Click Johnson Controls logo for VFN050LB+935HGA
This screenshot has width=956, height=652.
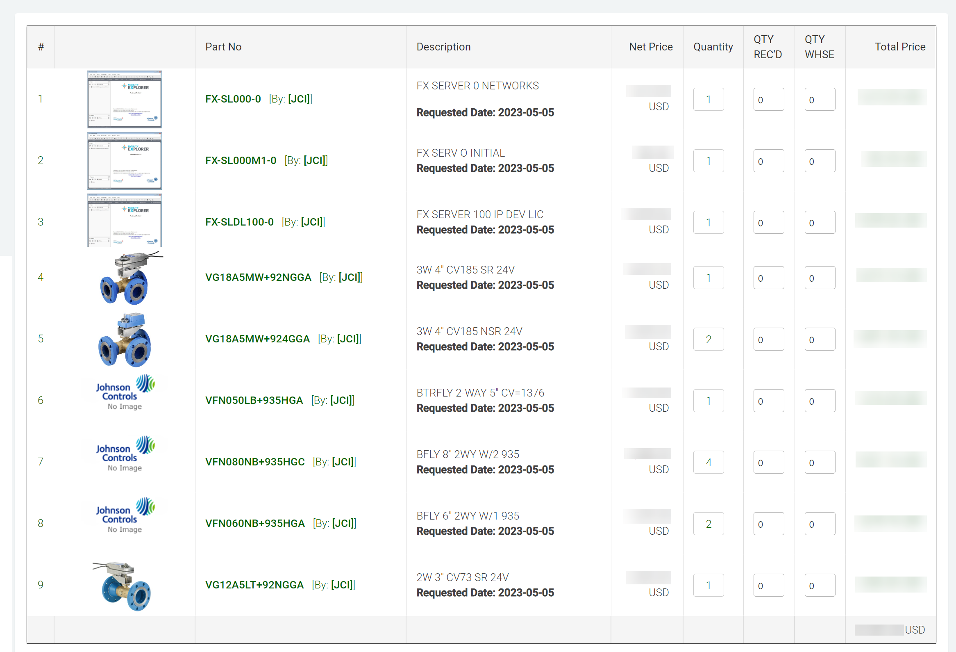(125, 392)
